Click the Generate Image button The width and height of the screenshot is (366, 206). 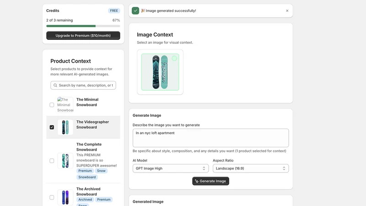pyautogui.click(x=210, y=181)
